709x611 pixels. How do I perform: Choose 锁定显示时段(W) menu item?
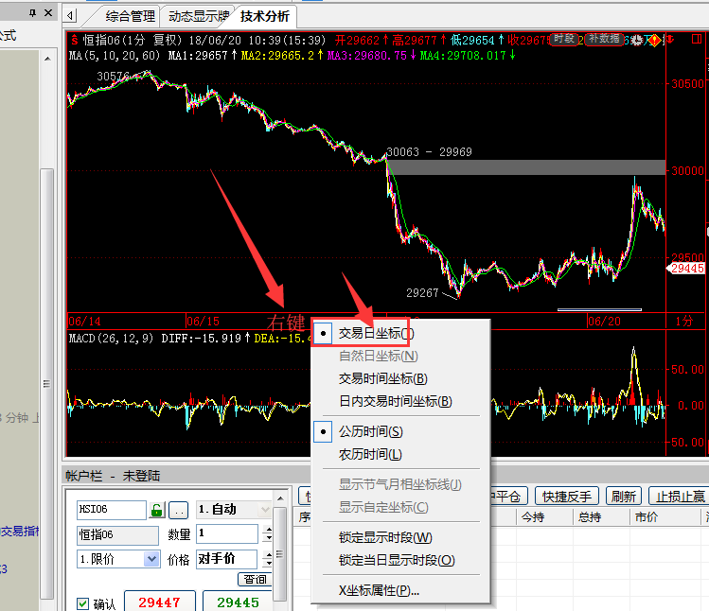385,537
